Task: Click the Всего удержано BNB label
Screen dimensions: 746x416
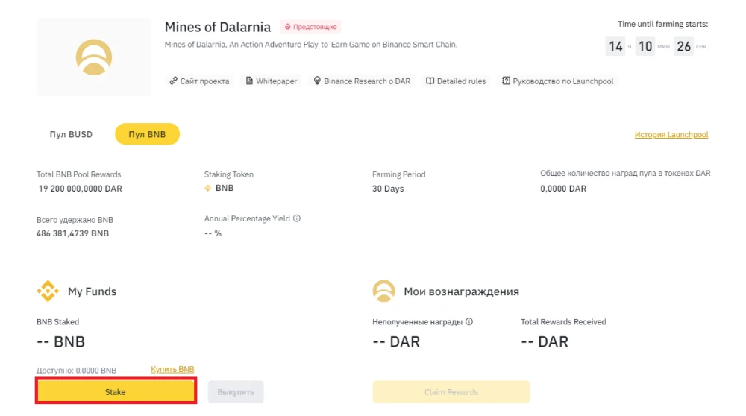Action: pyautogui.click(x=75, y=220)
